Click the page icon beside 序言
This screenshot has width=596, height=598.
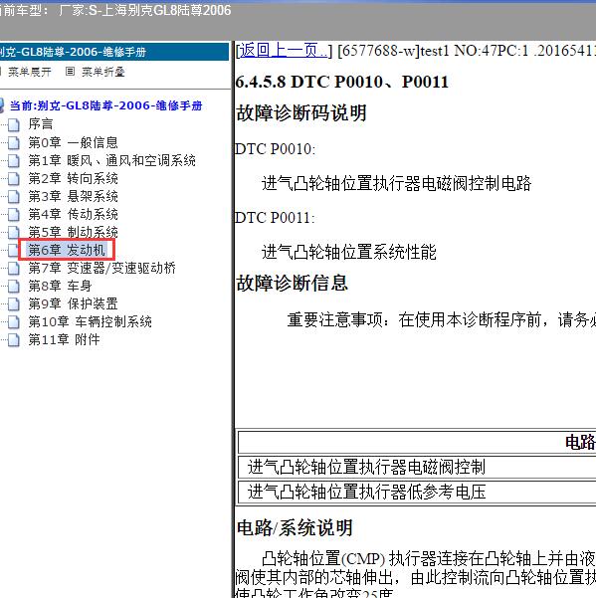(14, 124)
